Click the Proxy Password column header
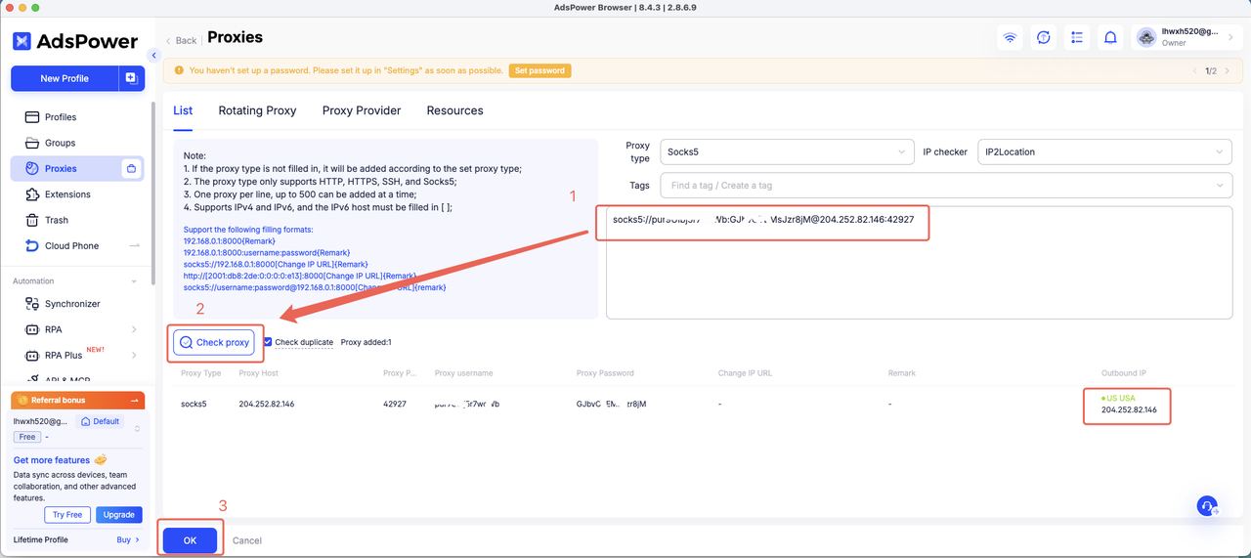 click(605, 373)
